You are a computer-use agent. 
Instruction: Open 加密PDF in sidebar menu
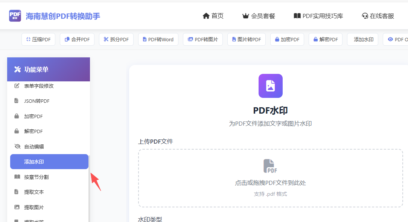click(49, 116)
